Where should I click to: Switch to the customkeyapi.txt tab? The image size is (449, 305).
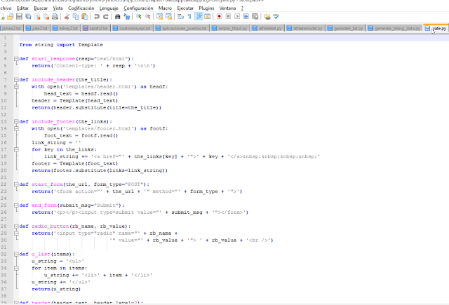point(132,28)
